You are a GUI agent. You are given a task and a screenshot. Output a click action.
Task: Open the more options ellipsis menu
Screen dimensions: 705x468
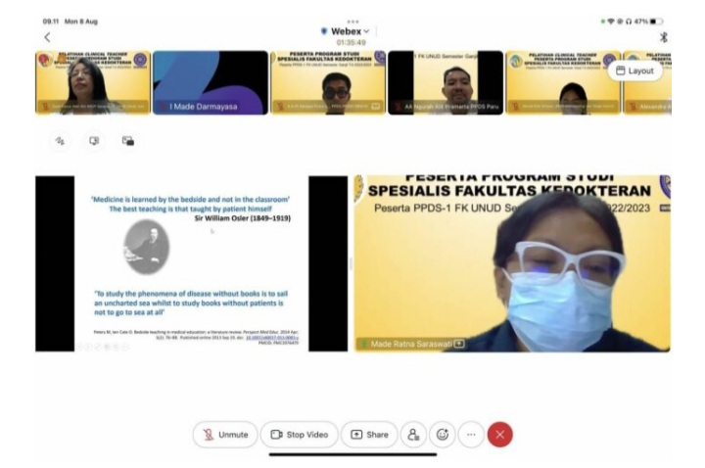[x=471, y=435]
